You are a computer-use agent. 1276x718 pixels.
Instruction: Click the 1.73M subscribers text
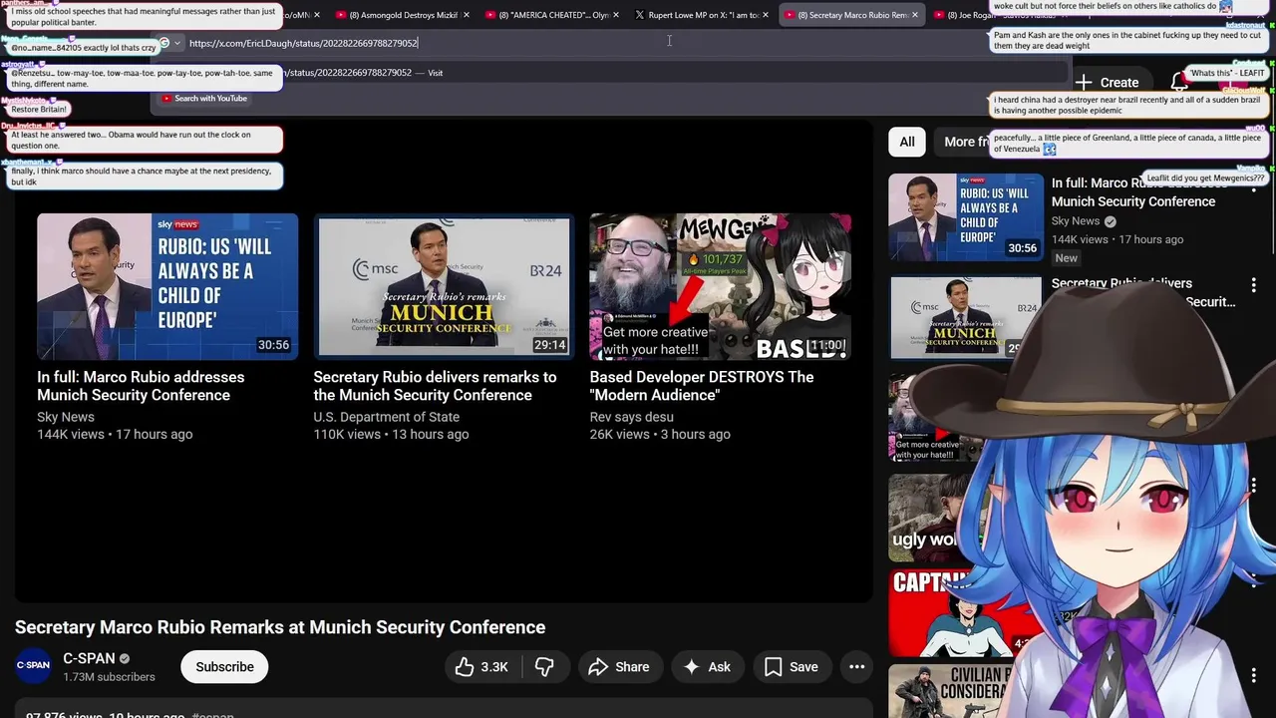pos(109,677)
